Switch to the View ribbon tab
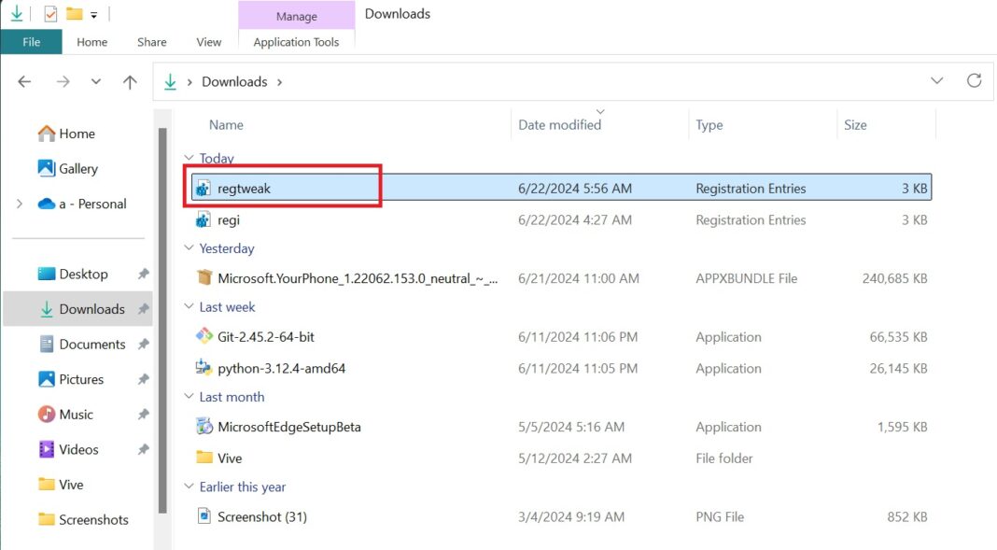Screen dimensions: 997x550 coord(208,42)
